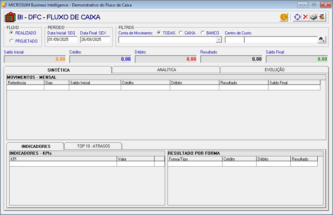Switch to the SINTÉTICA tab
This screenshot has height=215, width=333.
pos(58,70)
